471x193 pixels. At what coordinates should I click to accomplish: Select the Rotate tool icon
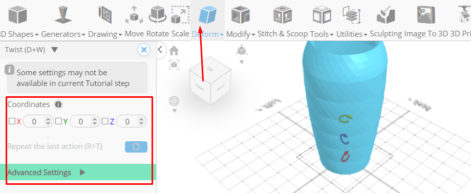pyautogui.click(x=157, y=14)
